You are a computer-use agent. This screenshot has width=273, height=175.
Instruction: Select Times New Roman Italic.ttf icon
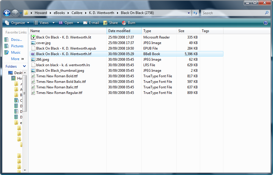pos(33,87)
